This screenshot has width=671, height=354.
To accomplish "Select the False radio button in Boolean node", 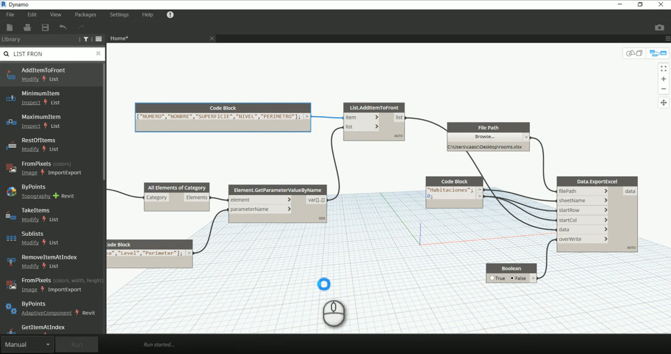I will pyautogui.click(x=512, y=278).
